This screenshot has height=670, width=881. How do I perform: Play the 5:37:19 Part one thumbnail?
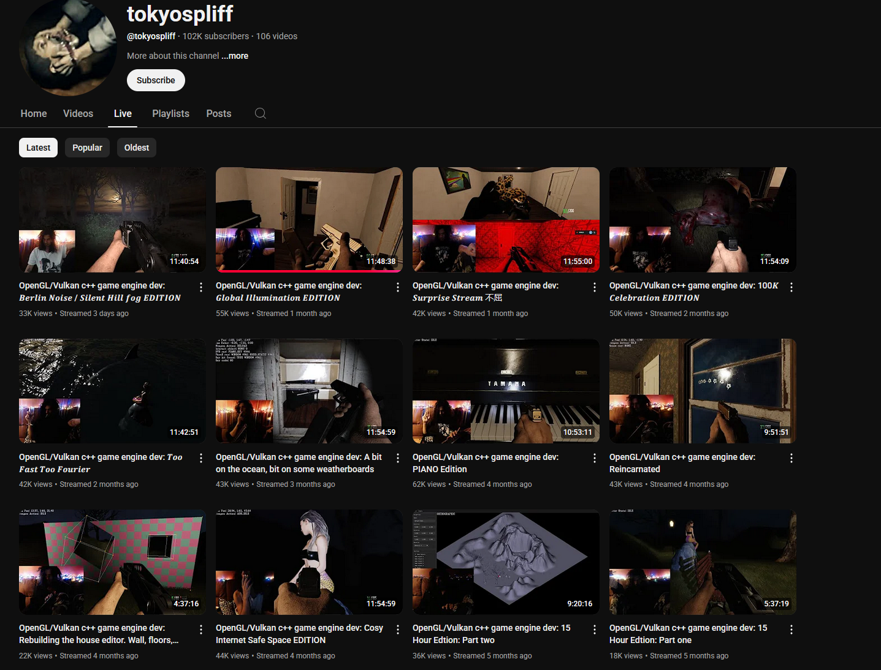click(703, 562)
